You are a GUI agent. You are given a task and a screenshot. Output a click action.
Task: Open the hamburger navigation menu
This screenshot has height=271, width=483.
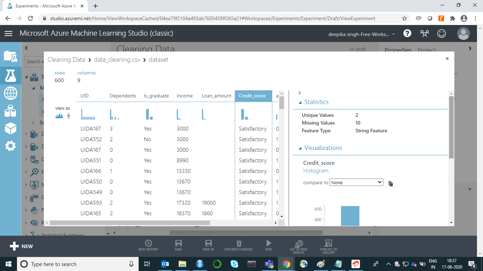[x=8, y=34]
